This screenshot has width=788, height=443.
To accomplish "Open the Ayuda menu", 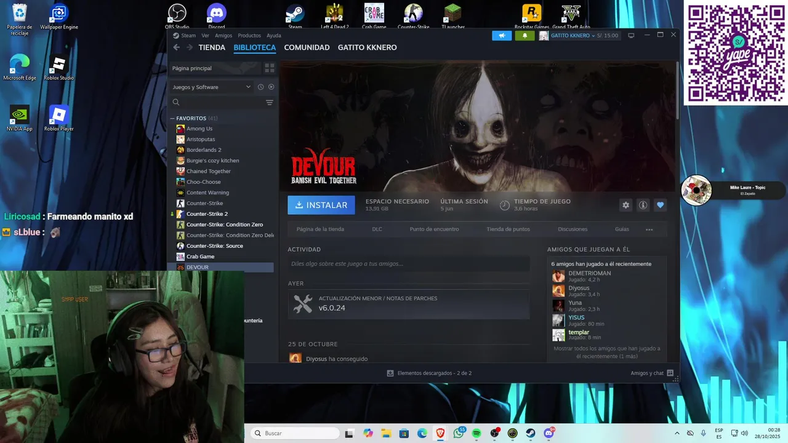I will coord(274,36).
